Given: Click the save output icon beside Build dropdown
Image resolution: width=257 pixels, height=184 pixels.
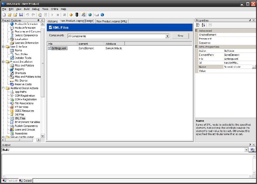Looking at the screenshot, I should coord(252,150).
